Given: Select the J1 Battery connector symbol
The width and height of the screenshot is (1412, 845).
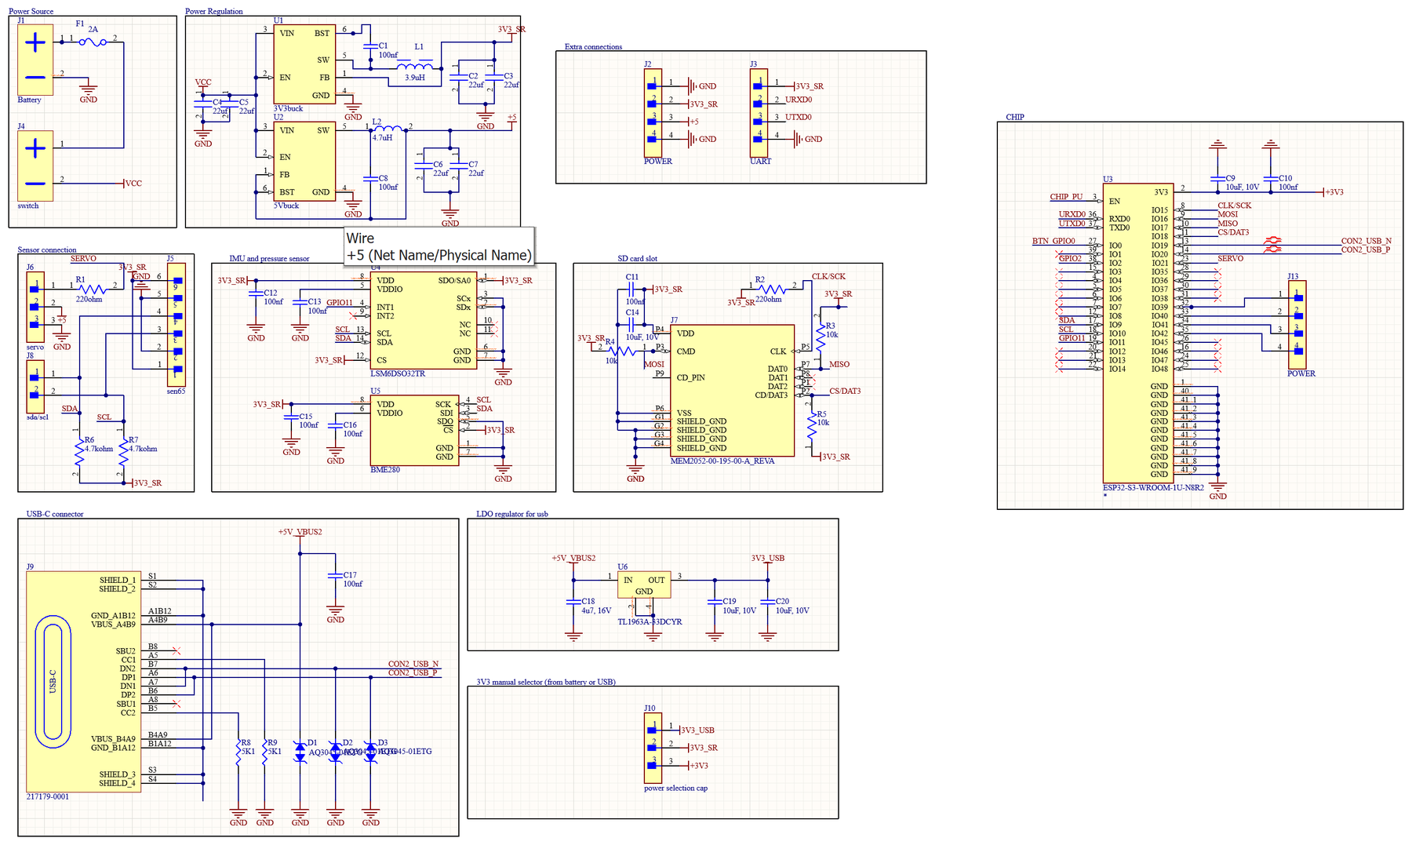Looking at the screenshot, I should [x=35, y=60].
